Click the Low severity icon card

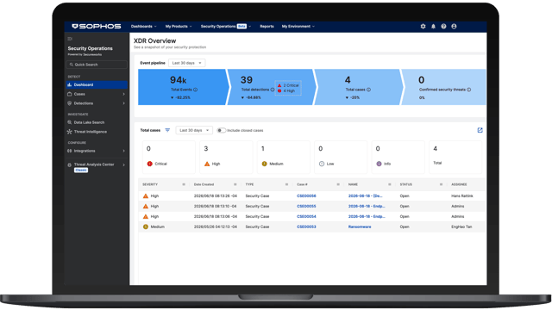pyautogui.click(x=341, y=157)
